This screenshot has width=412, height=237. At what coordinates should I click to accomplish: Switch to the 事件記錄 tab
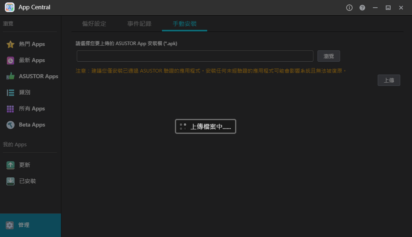pyautogui.click(x=139, y=24)
